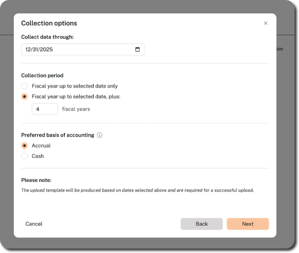Click the 'fiscal years' text

pos(76,109)
